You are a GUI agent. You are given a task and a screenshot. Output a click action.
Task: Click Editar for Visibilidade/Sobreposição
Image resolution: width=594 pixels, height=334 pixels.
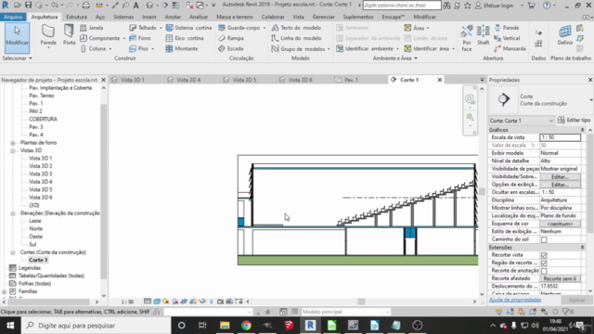click(x=560, y=177)
